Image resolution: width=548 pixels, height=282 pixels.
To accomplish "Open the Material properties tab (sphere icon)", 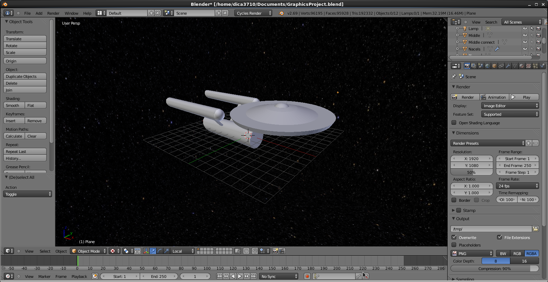I will coord(522,66).
